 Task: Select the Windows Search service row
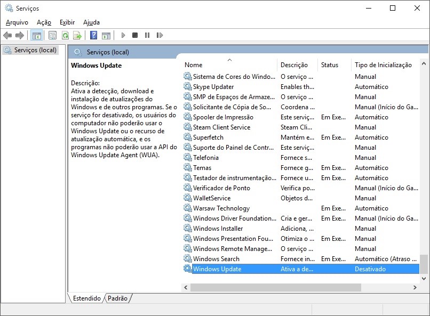216,259
